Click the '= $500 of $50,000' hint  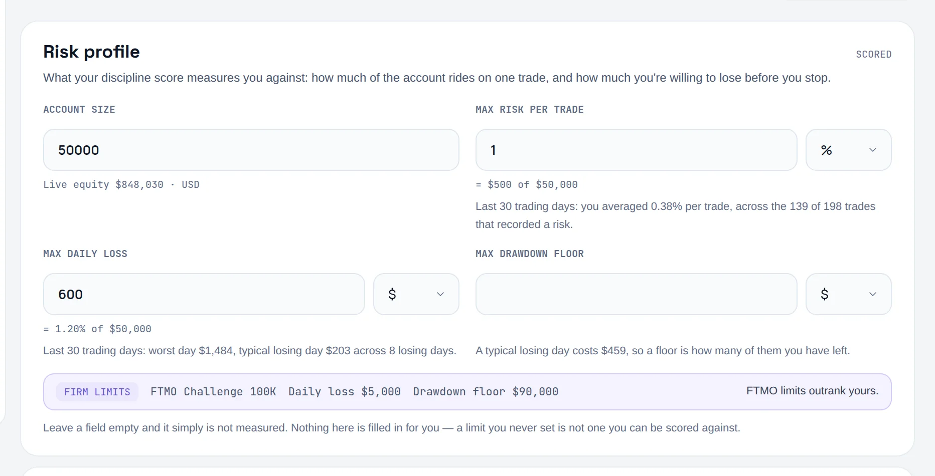pos(527,184)
